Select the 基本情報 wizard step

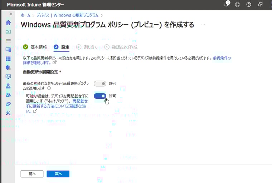pos(35,47)
